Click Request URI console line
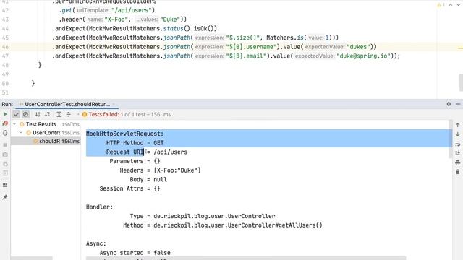The width and height of the screenshot is (463, 260). [147, 152]
